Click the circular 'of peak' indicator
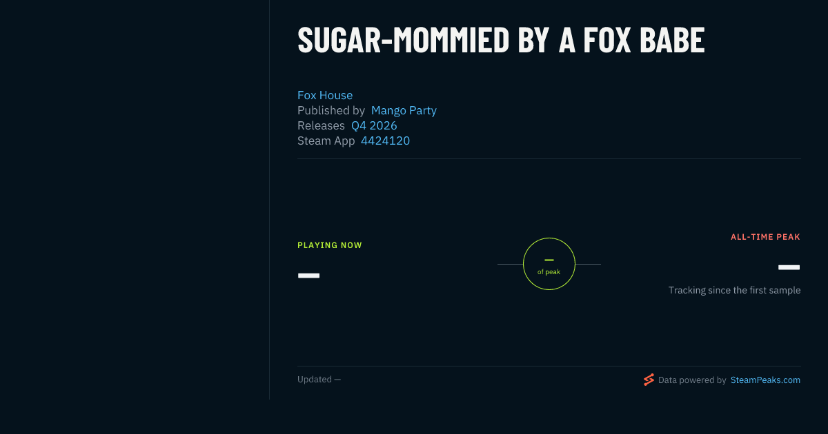Screen dimensions: 828x434 549,264
